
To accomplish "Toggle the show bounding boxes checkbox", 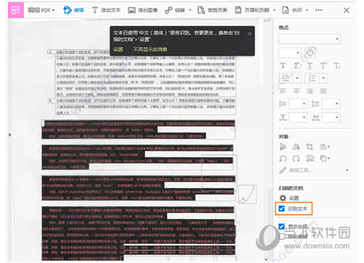I will pyautogui.click(x=281, y=227).
